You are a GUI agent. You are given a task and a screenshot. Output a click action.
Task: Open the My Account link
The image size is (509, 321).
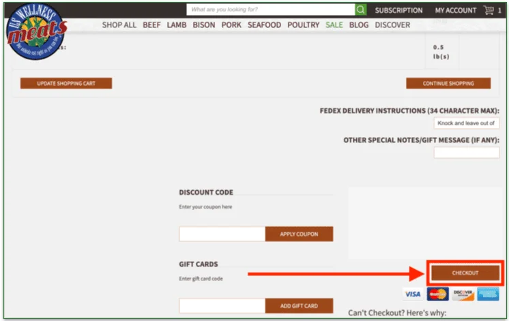[455, 10]
